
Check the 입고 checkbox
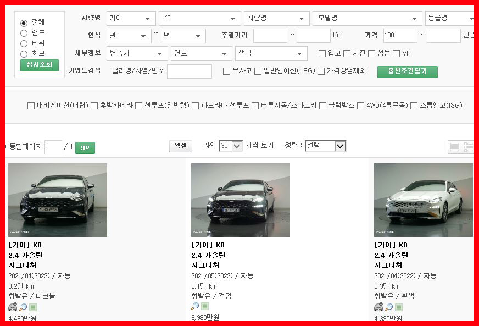[x=322, y=53]
